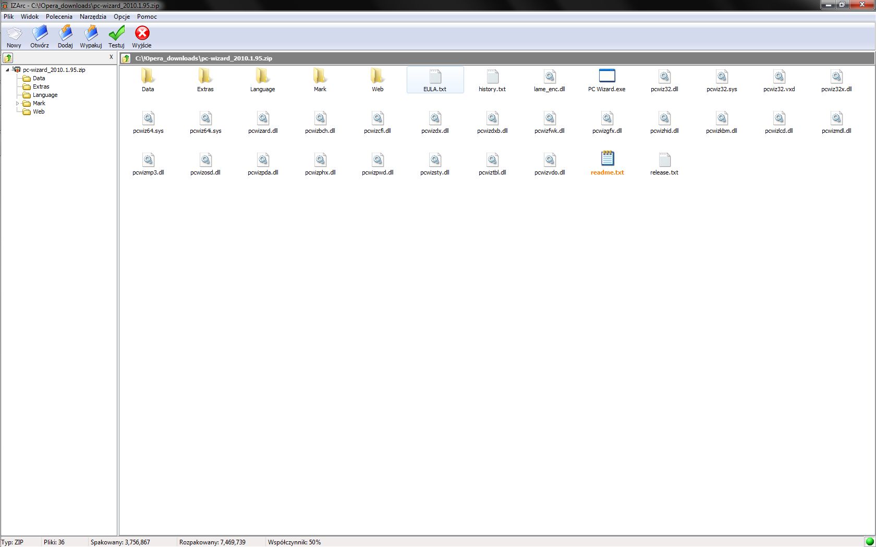The width and height of the screenshot is (876, 547).
Task: Open the Narzędzia menu
Action: tap(93, 17)
